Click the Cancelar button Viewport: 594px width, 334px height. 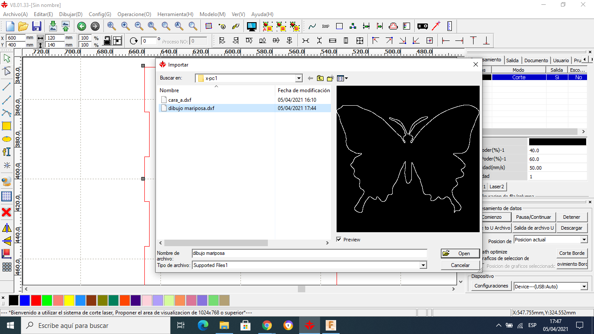460,265
